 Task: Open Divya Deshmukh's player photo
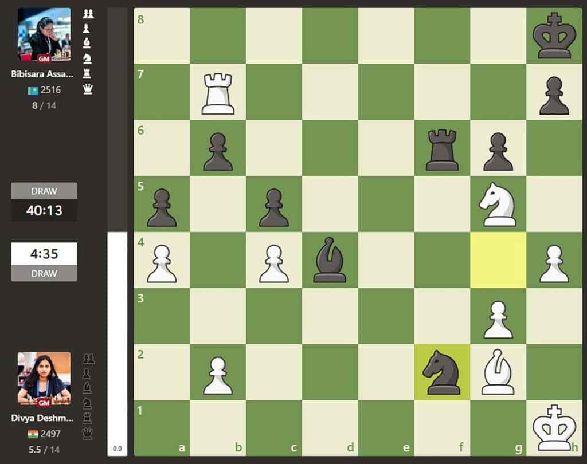pyautogui.click(x=44, y=378)
